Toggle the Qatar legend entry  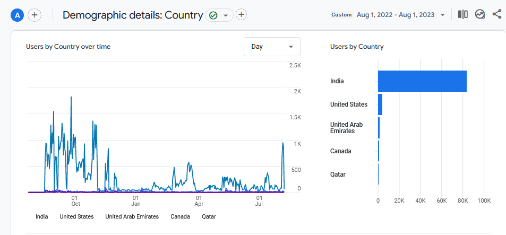click(x=209, y=216)
